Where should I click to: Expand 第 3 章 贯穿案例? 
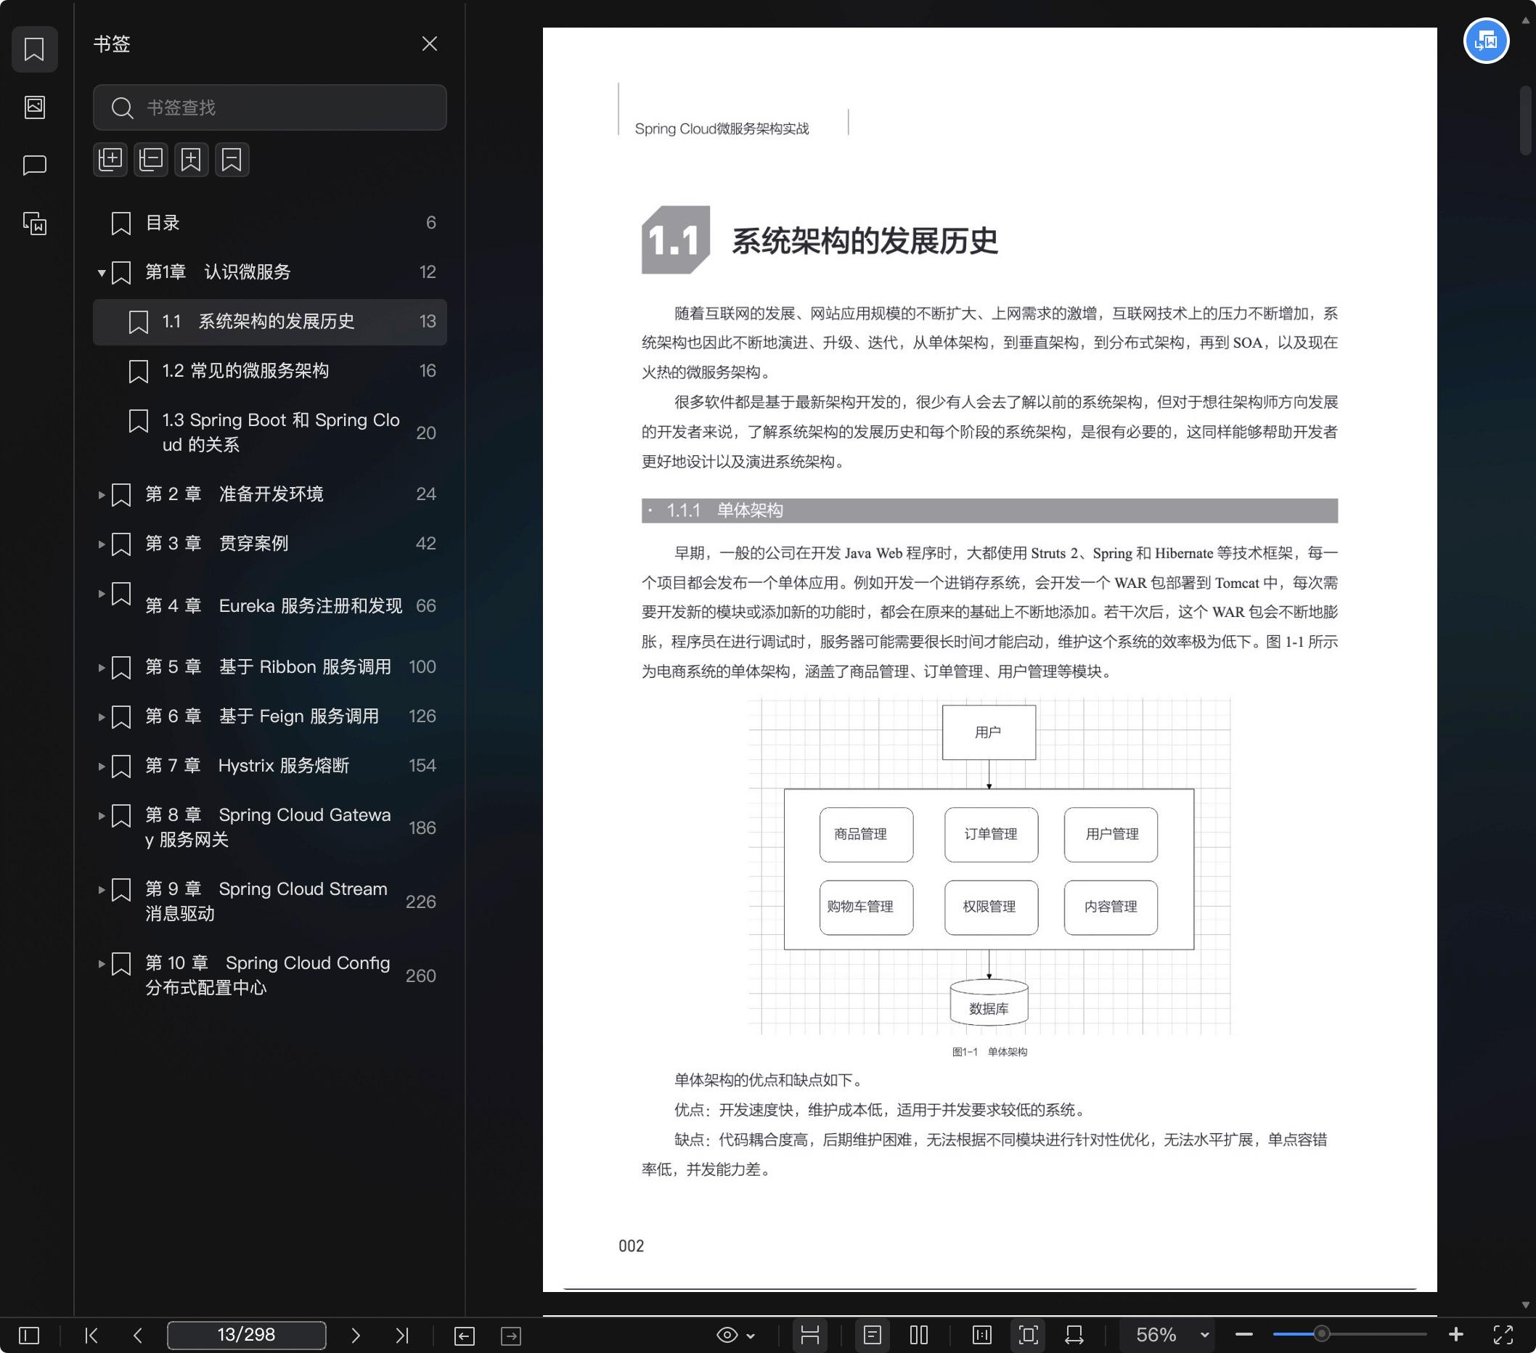coord(102,544)
